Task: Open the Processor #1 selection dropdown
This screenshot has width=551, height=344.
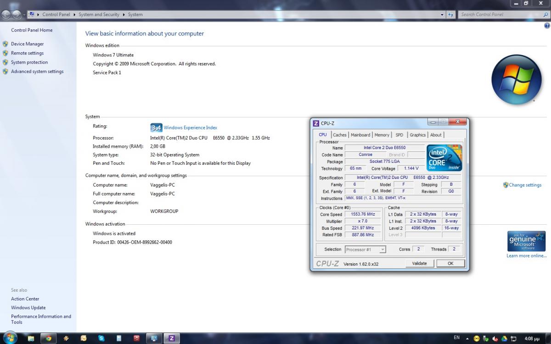Action: pos(365,250)
